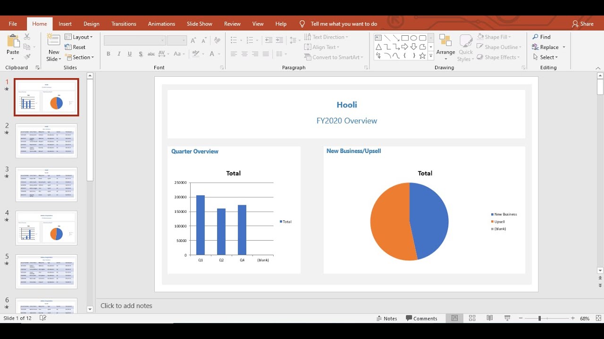Click Clear All Formatting icon
604x339 pixels.
(x=217, y=40)
